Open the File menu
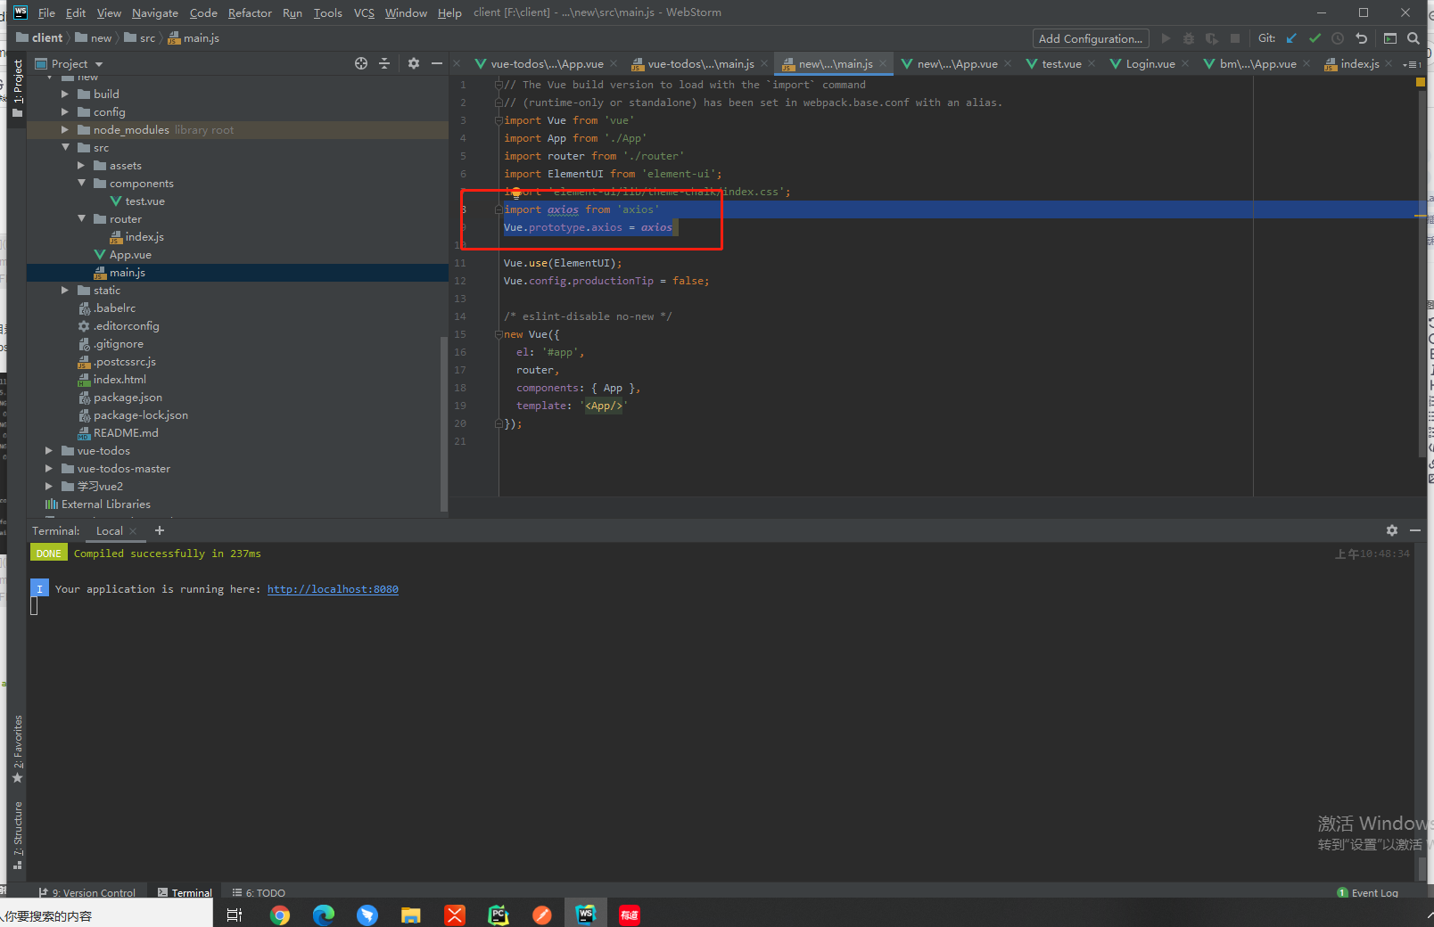The height and width of the screenshot is (927, 1434). click(x=46, y=12)
